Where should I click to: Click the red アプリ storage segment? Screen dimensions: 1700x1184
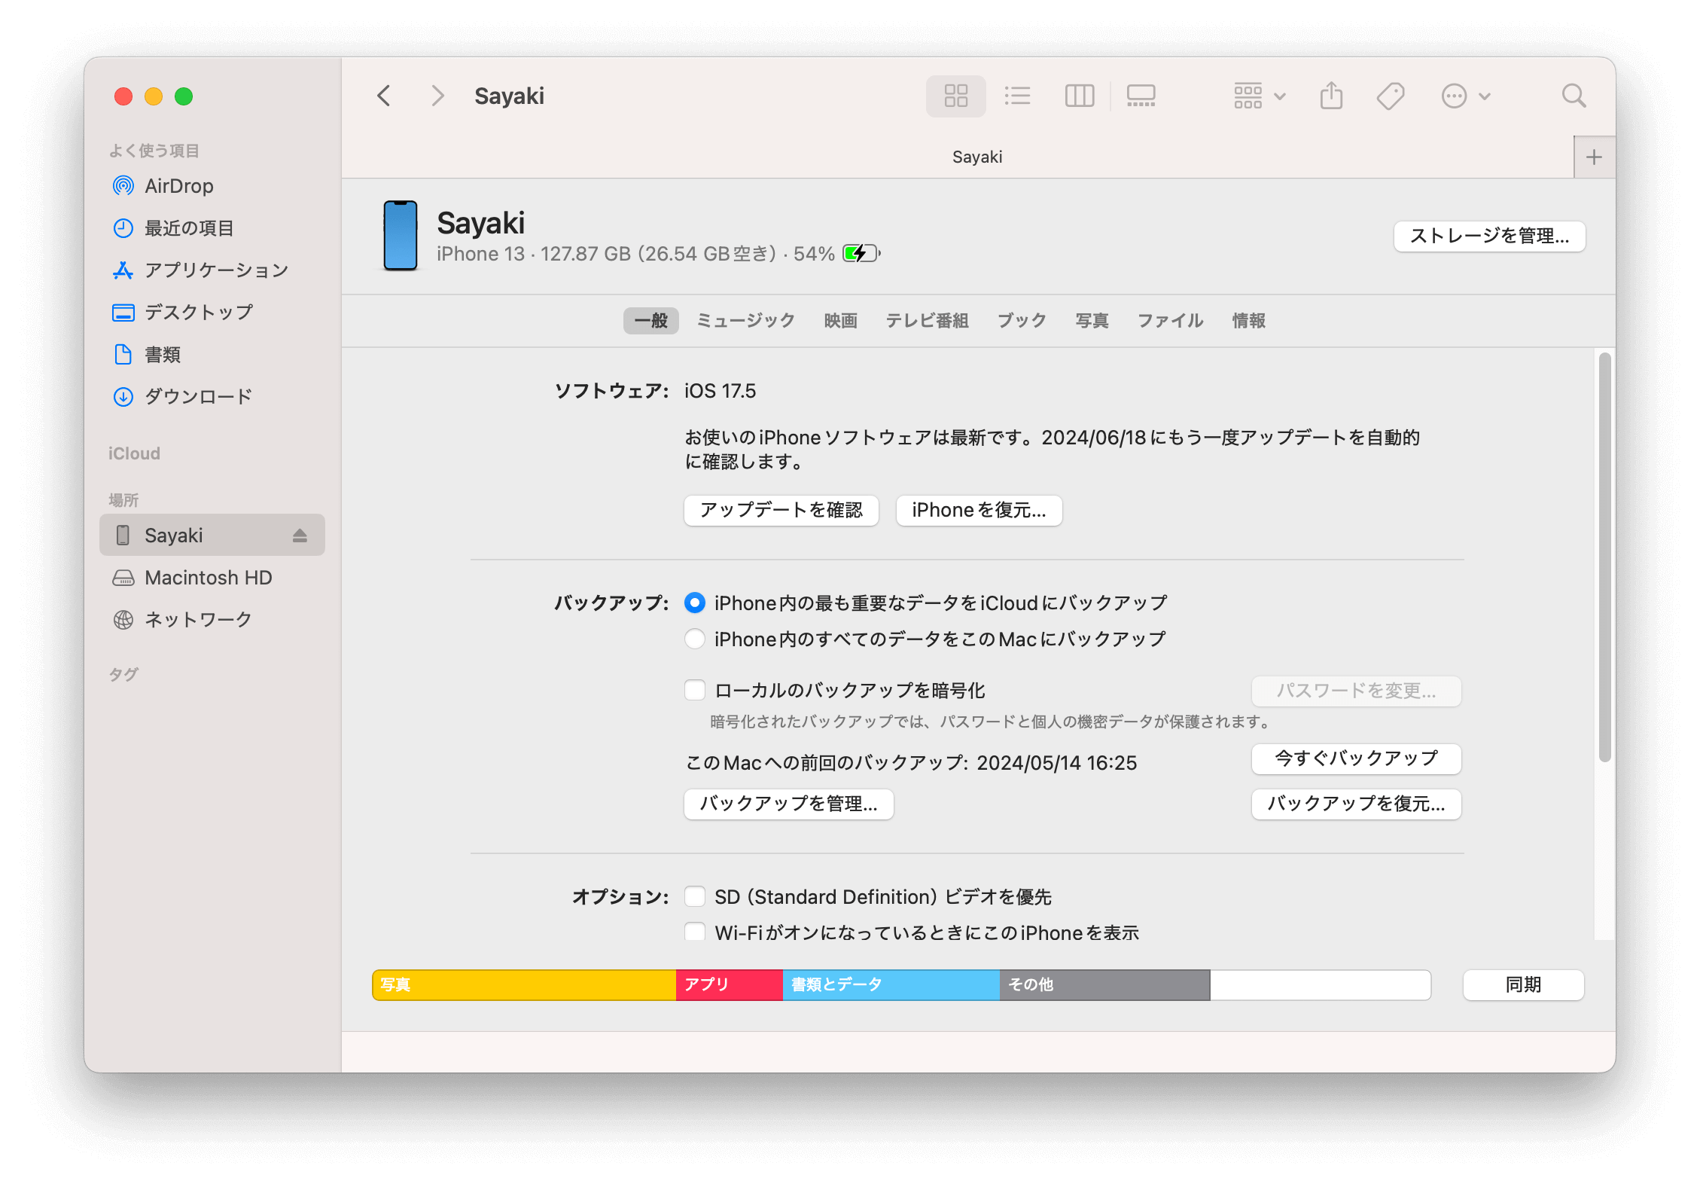729,985
